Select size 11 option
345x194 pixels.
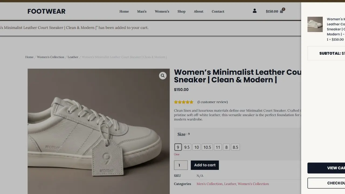218,147
